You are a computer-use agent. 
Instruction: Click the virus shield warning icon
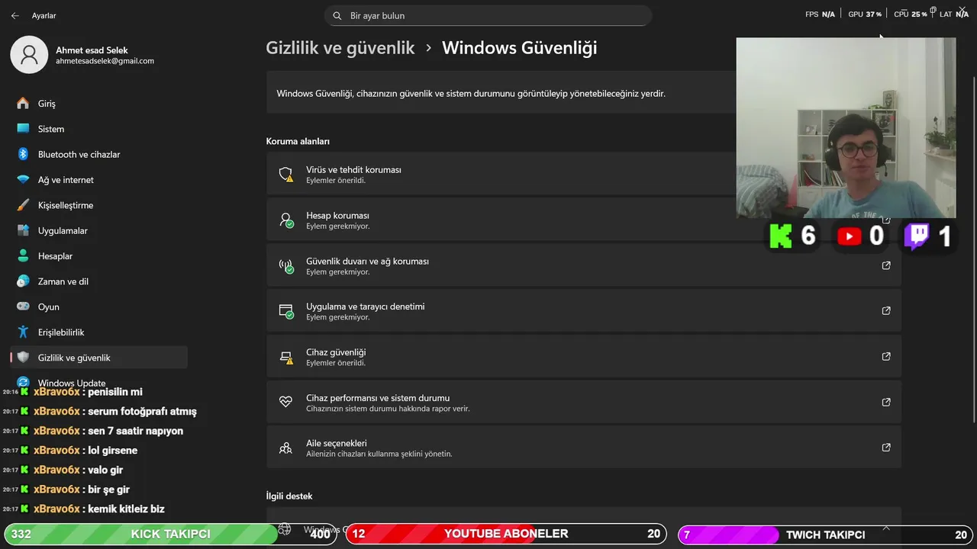286,174
